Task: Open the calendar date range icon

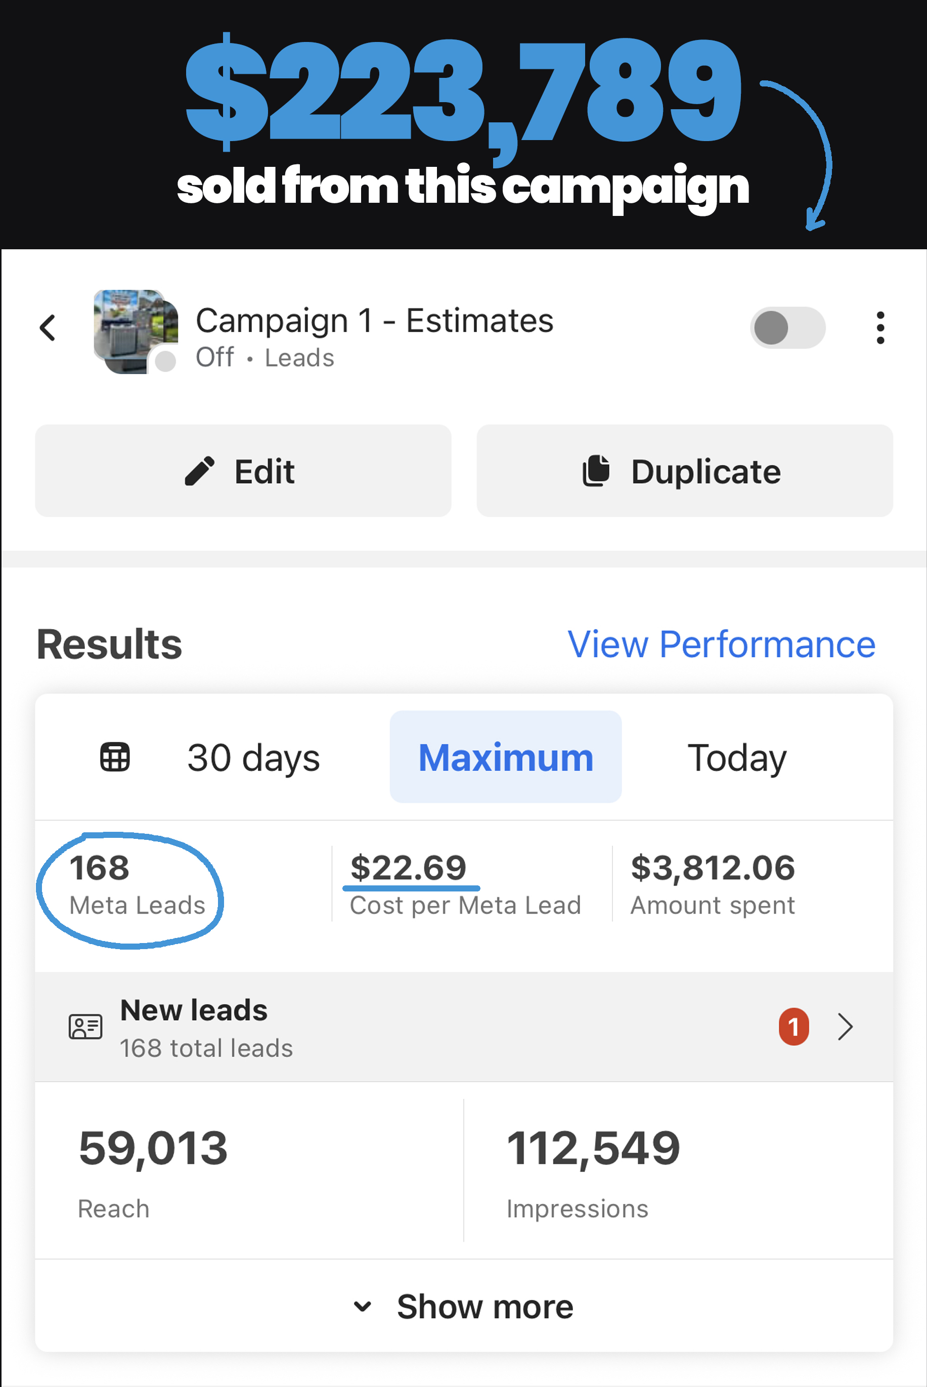Action: click(x=115, y=757)
